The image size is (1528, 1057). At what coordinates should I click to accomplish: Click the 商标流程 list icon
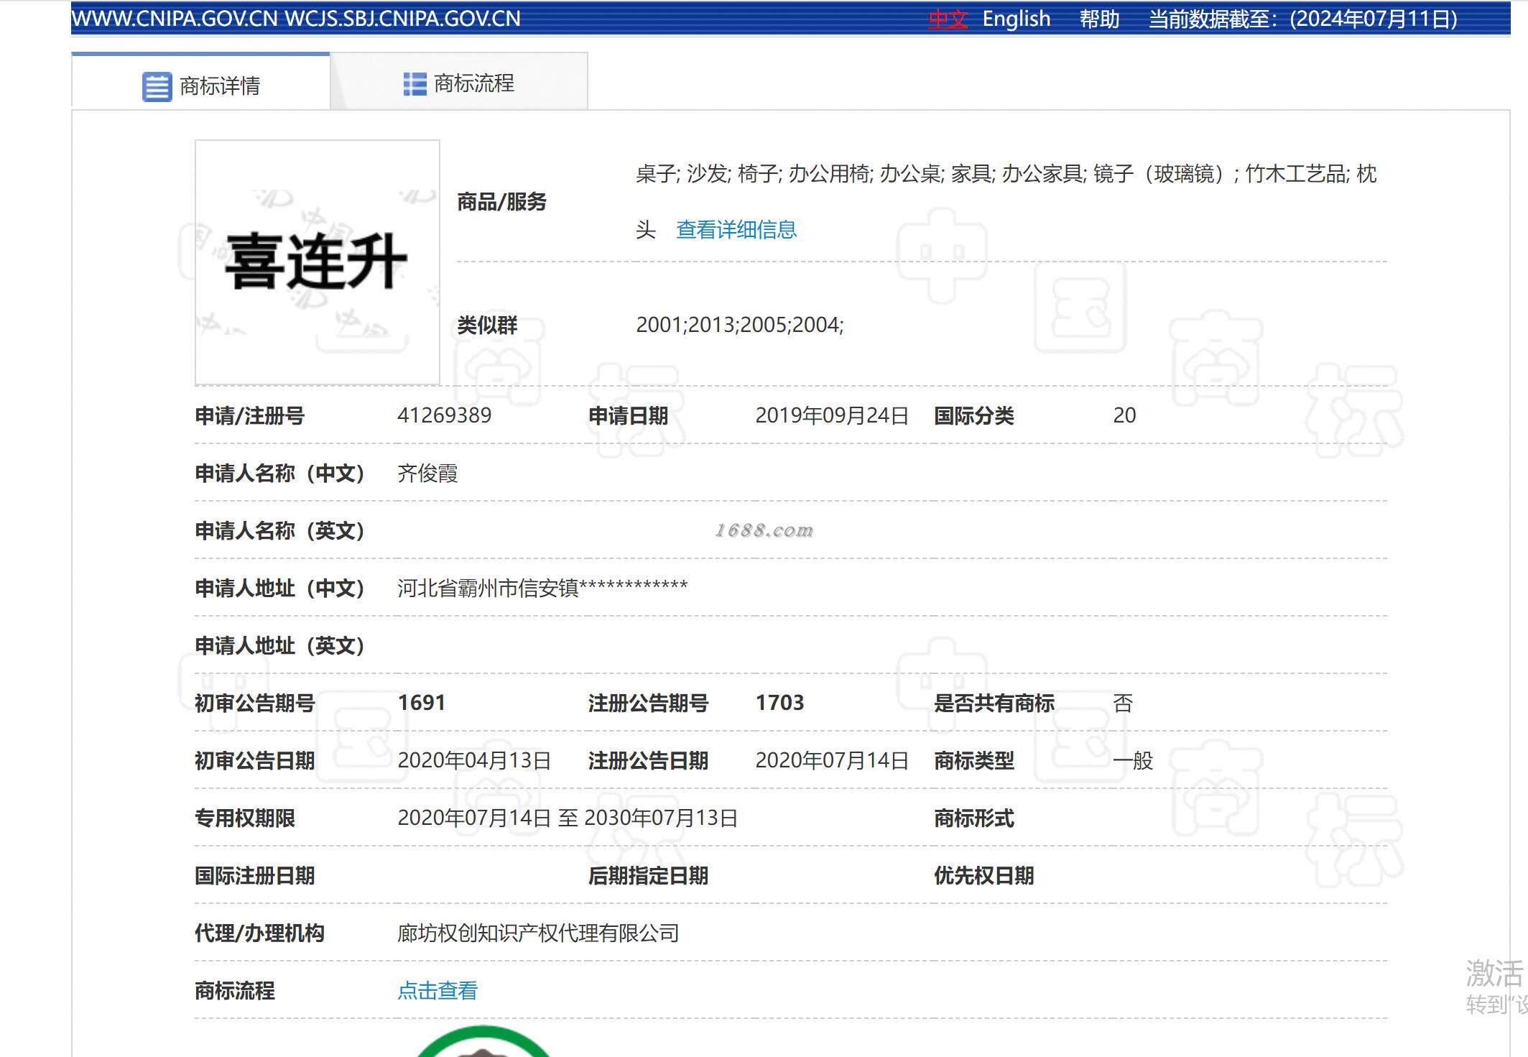(415, 84)
